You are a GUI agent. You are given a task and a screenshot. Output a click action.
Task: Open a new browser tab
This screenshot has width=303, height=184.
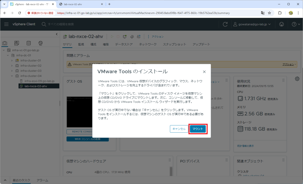coord(109,4)
